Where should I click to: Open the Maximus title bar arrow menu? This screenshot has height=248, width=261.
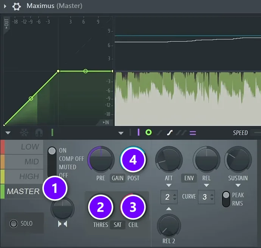[x=5, y=6]
